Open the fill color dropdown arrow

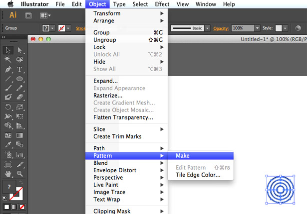[x=52, y=28]
